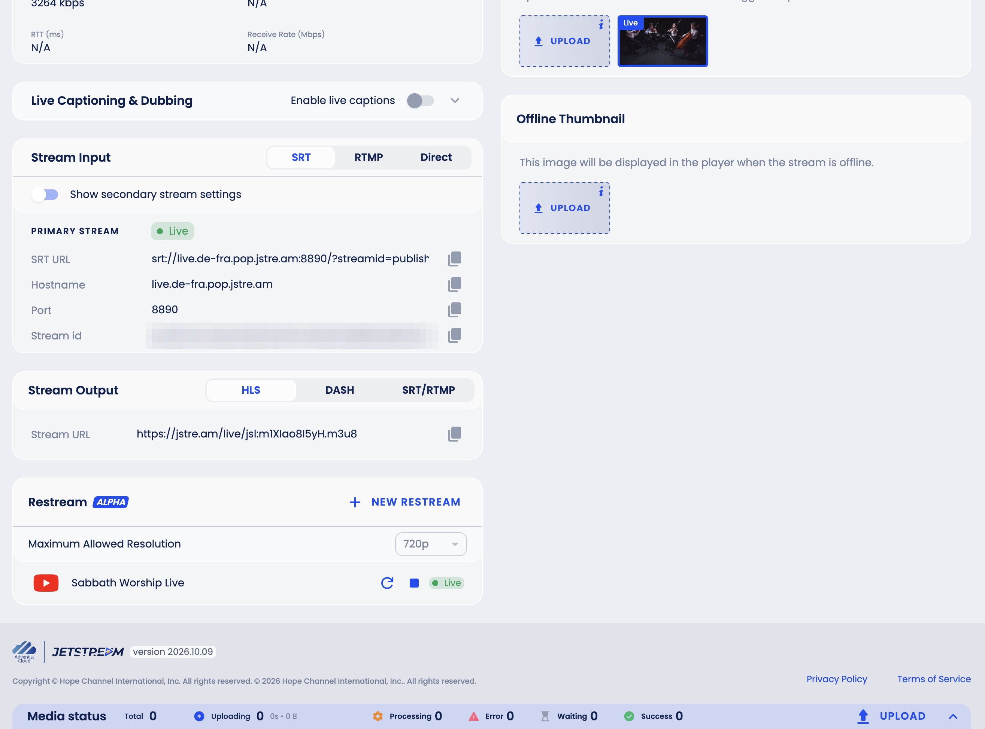985x729 pixels.
Task: Click the version 2026.10.09 label
Action: click(173, 652)
